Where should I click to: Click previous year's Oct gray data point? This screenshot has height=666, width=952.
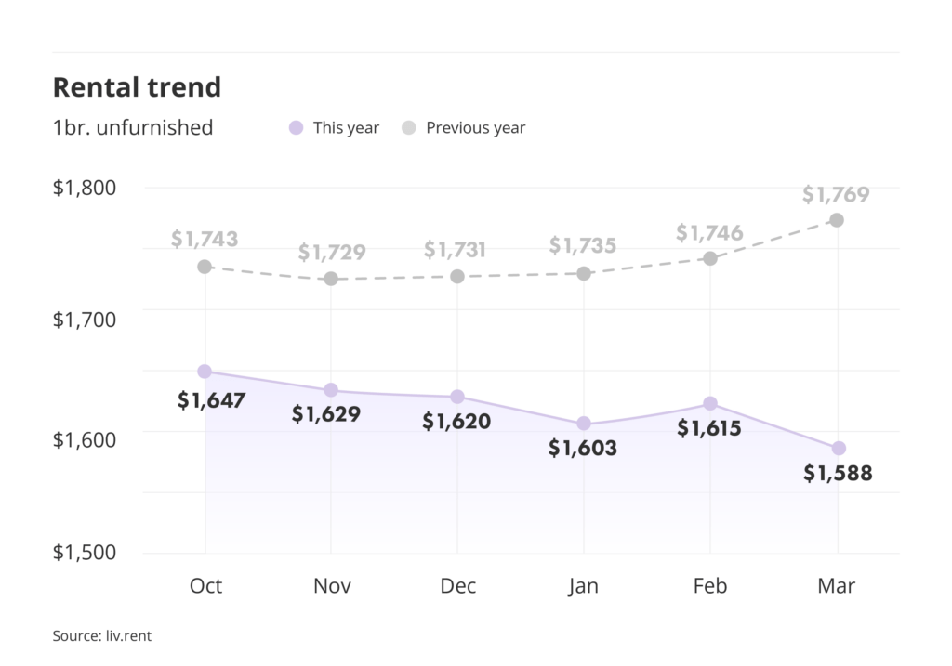click(x=205, y=267)
